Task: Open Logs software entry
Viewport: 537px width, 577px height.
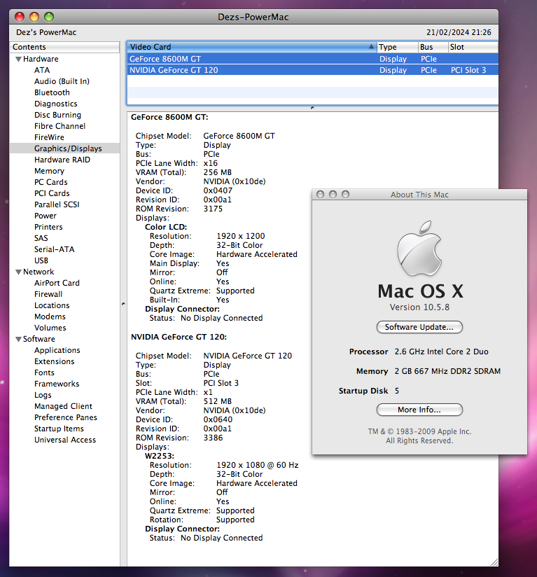Action: coord(43,395)
